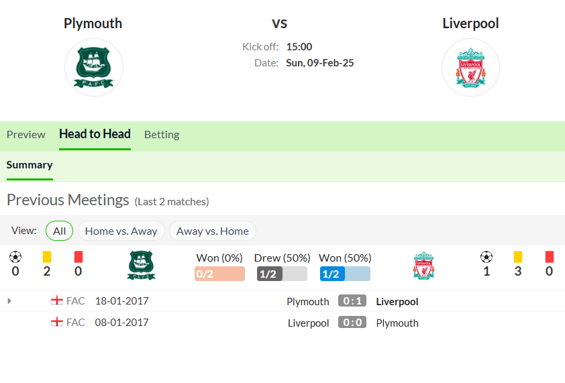Open the Head to Head tab

(x=95, y=134)
